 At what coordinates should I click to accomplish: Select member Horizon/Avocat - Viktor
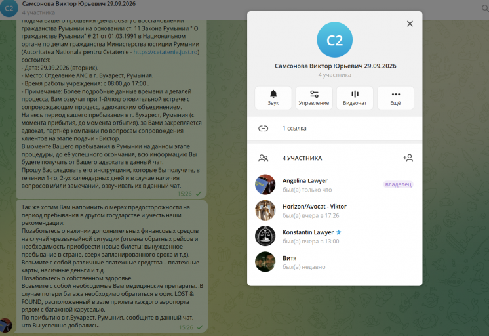point(334,211)
